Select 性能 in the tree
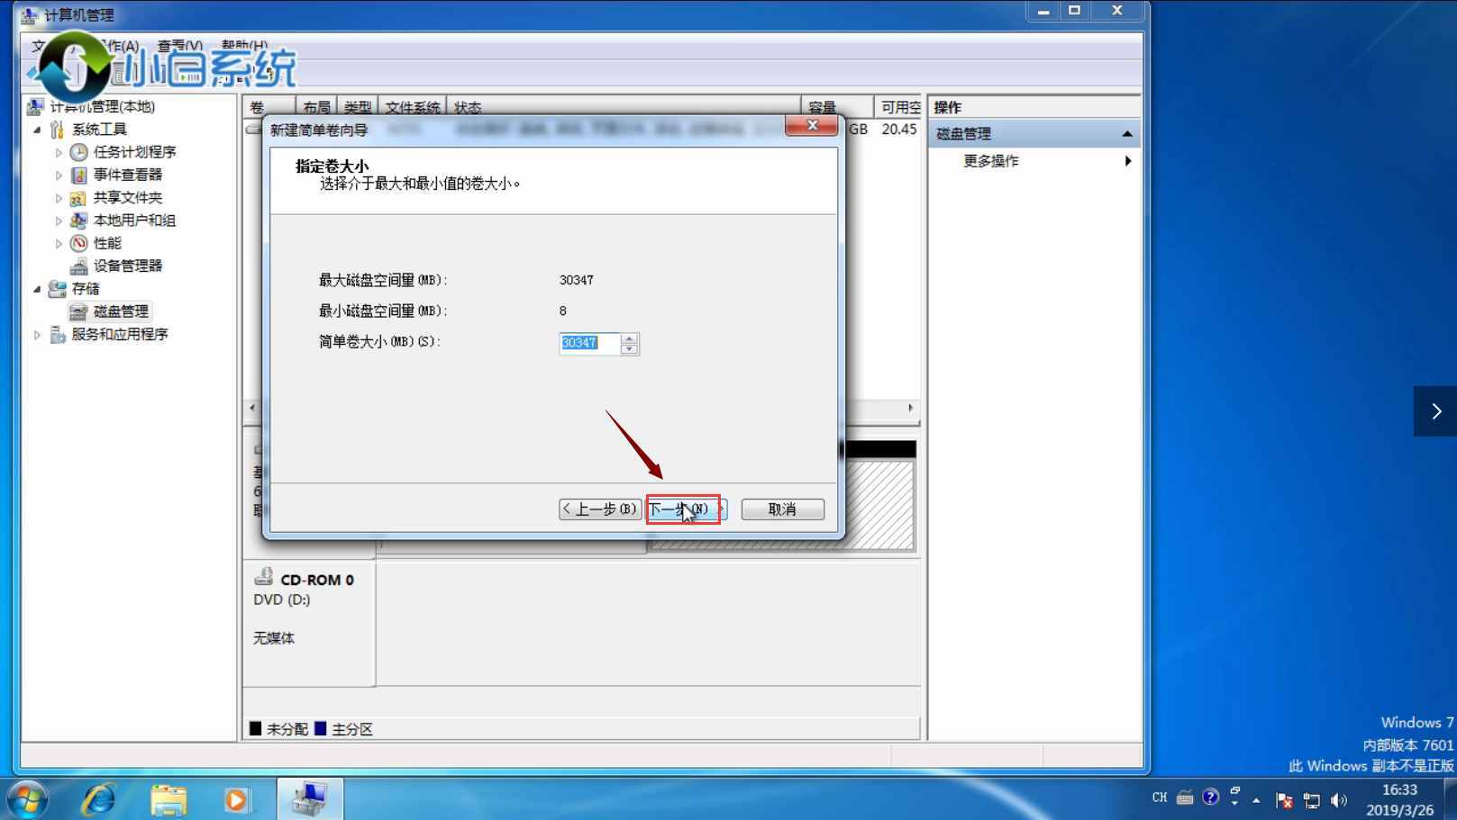Image resolution: width=1457 pixels, height=820 pixels. pyautogui.click(x=107, y=243)
